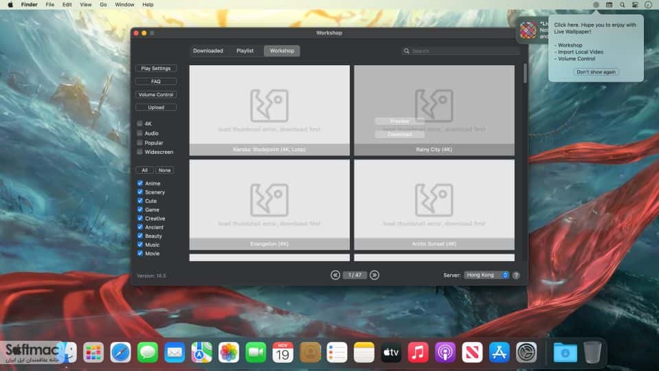
Task: Open System Preferences from the Dock
Action: pos(526,352)
